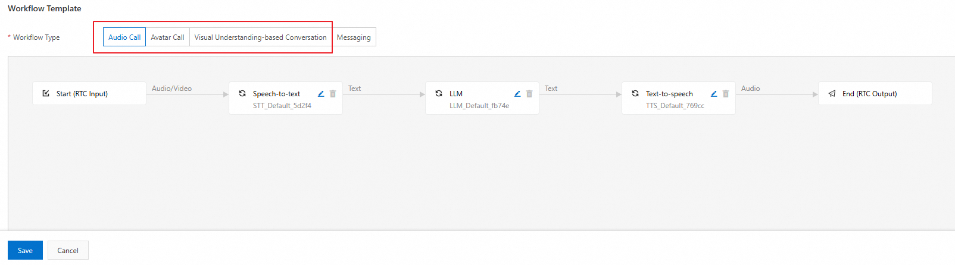The image size is (955, 265).
Task: Remove the LLM node using trash icon
Action: pyautogui.click(x=529, y=94)
